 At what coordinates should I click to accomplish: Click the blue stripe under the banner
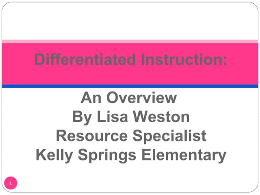130,86
